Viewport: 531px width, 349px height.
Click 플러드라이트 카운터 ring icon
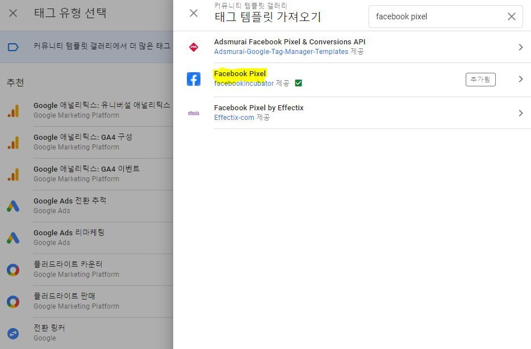point(13,270)
